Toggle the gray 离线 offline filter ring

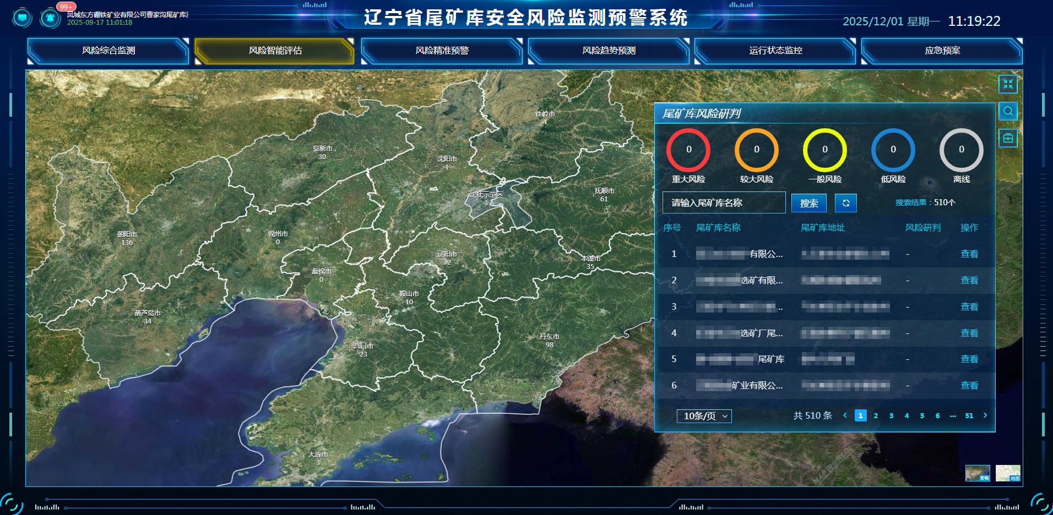click(961, 149)
